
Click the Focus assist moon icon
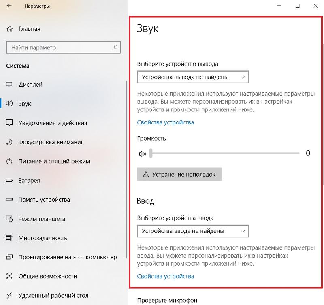point(9,142)
